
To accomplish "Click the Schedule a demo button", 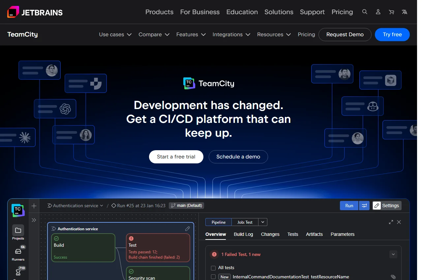I will click(x=238, y=157).
